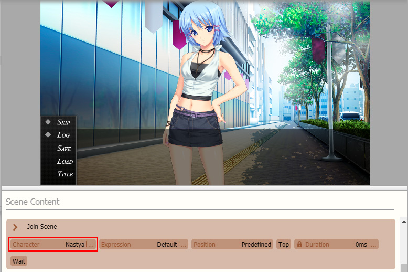The height and width of the screenshot is (272, 408).
Task: Click the scrollbar up arrow in Scene Content
Action: 404,222
